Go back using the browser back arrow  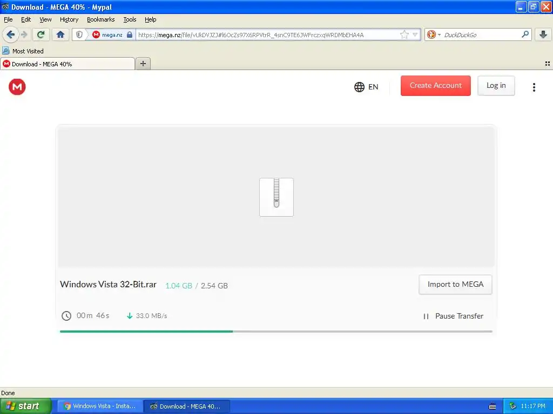point(10,34)
